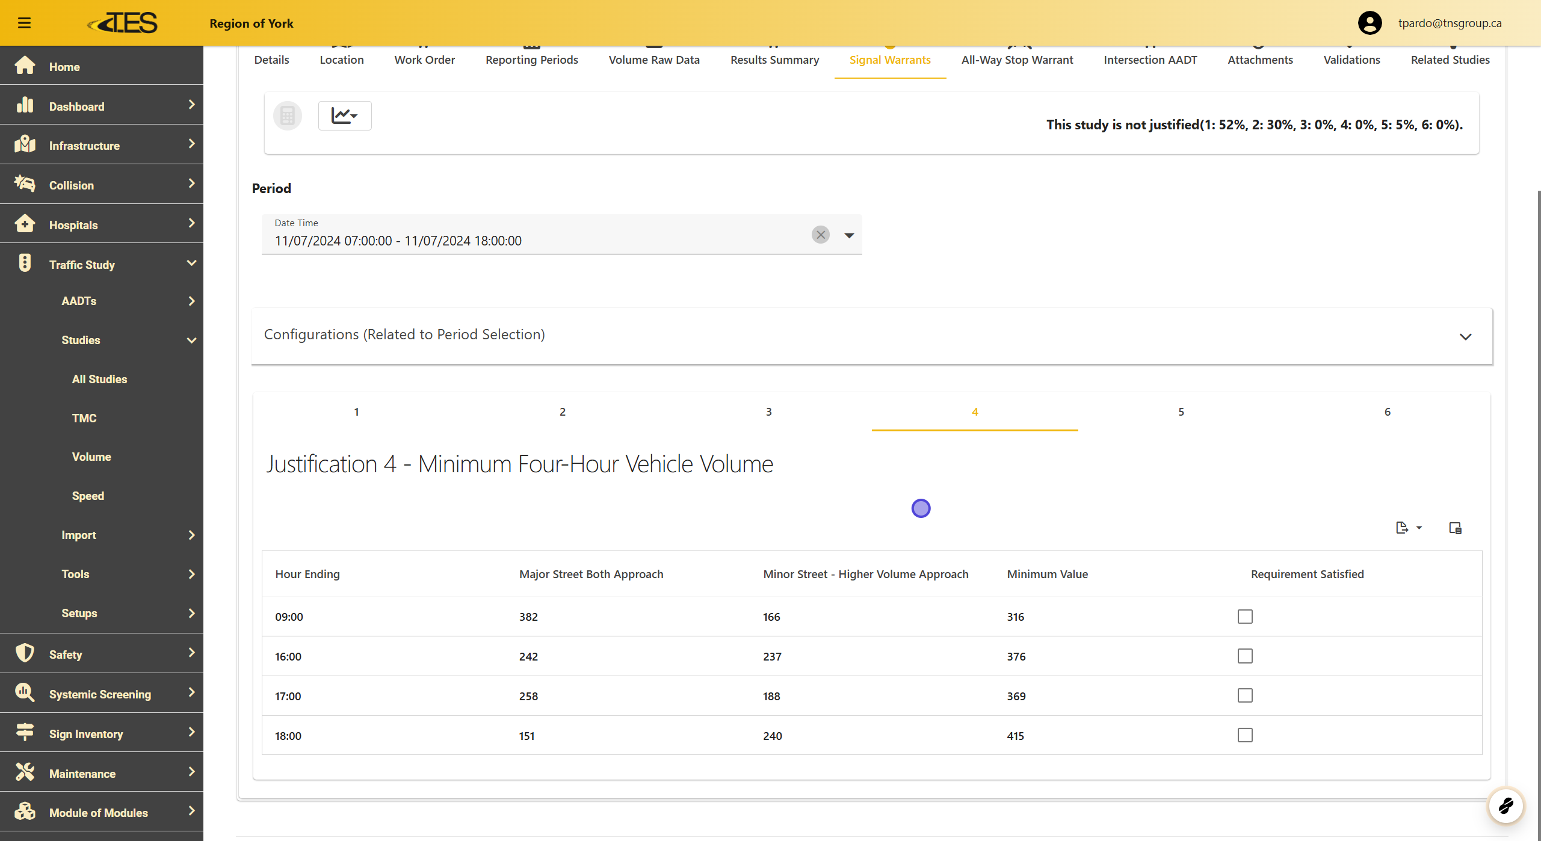Switch to the All-Way Stop Warrant tab

[1017, 60]
